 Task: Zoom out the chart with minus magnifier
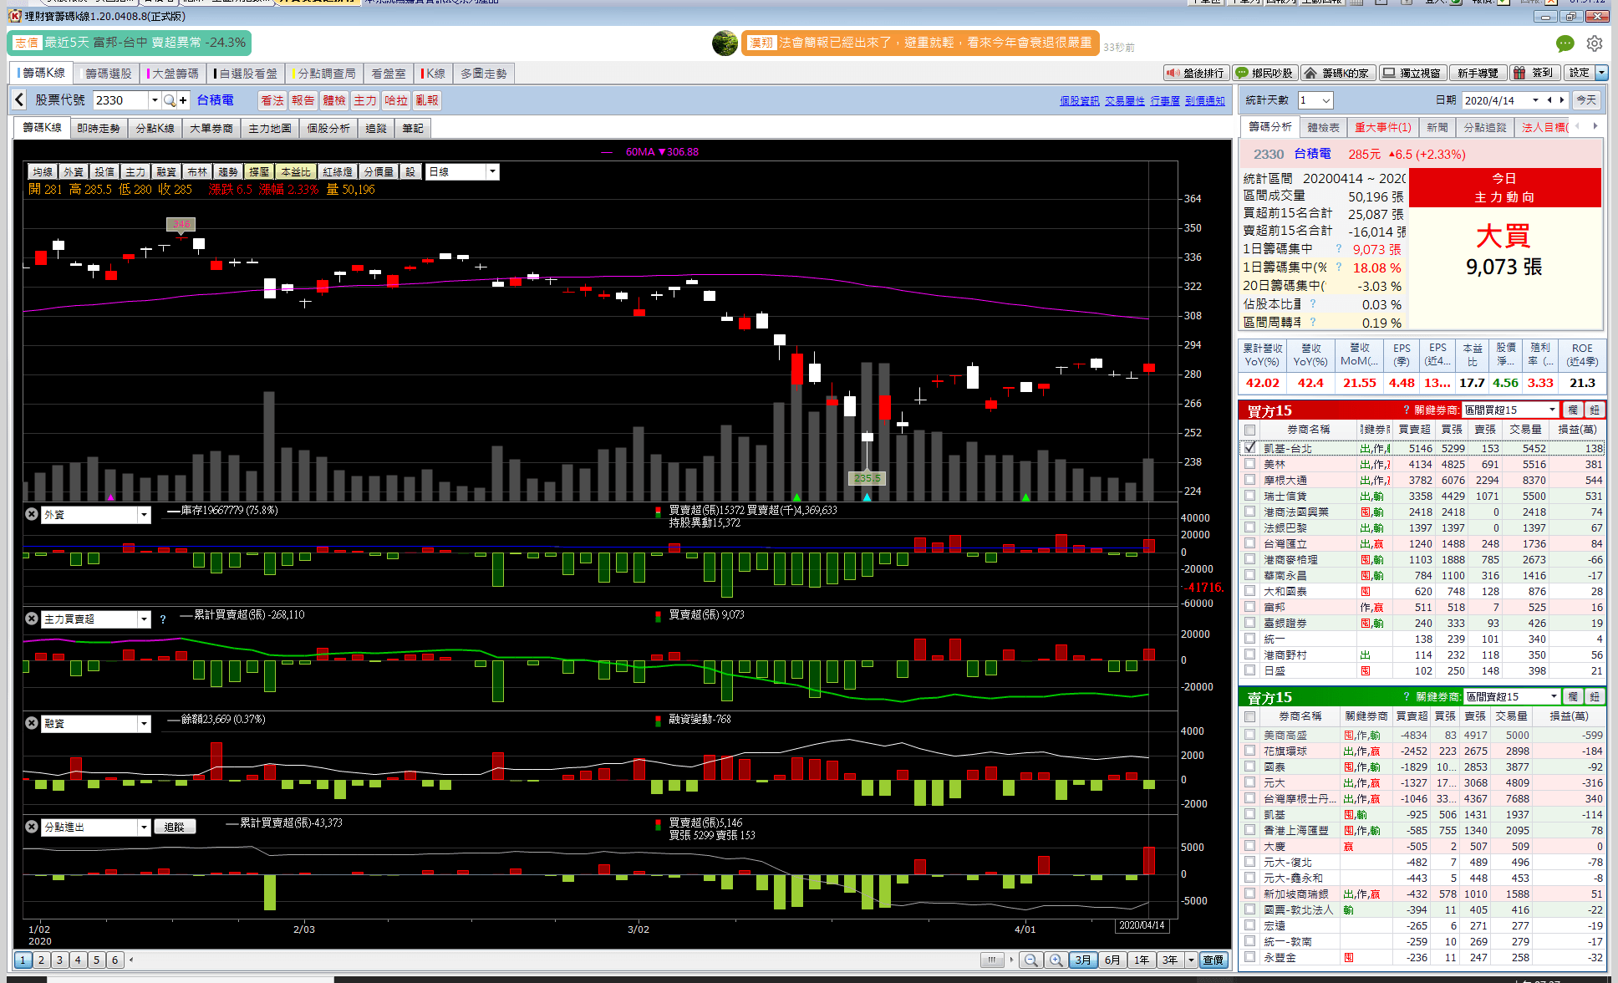click(1030, 960)
